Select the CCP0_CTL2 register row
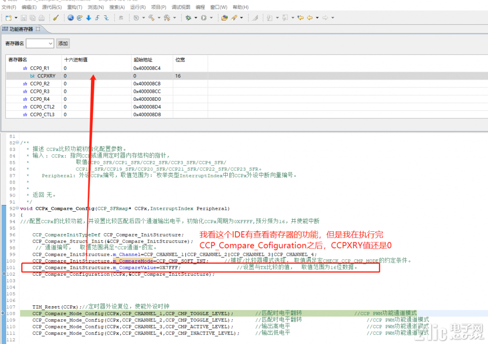 (x=247, y=107)
